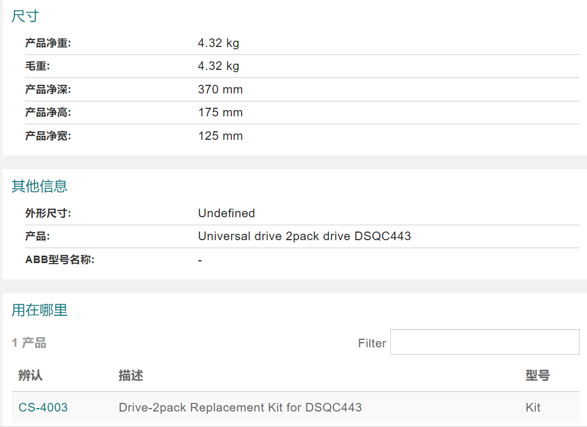Viewport: 587px width, 427px height.
Task: Select the 其他信息 section heading
Action: (x=40, y=186)
